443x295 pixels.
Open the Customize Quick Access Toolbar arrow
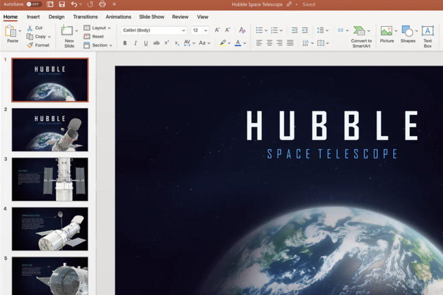tap(114, 4)
